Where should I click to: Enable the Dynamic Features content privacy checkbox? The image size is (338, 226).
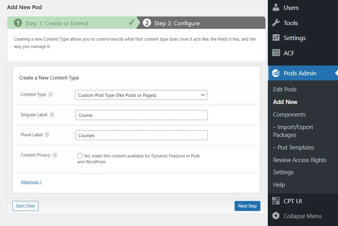point(80,155)
